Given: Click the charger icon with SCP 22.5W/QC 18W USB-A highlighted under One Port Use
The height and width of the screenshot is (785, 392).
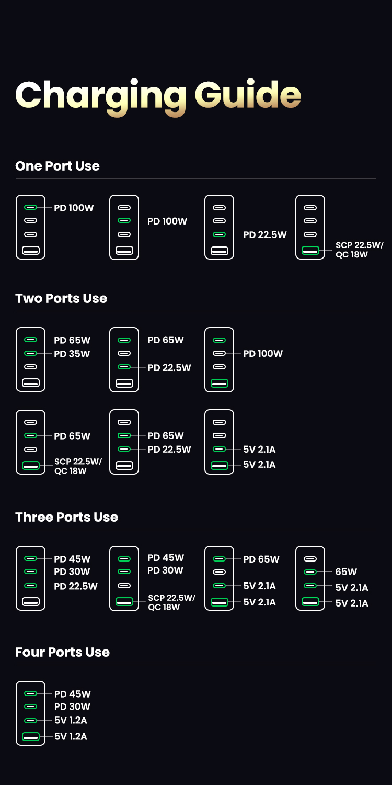Looking at the screenshot, I should [x=310, y=227].
